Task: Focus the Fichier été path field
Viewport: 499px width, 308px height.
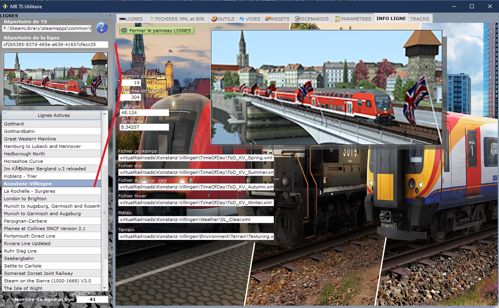Action: click(x=196, y=172)
